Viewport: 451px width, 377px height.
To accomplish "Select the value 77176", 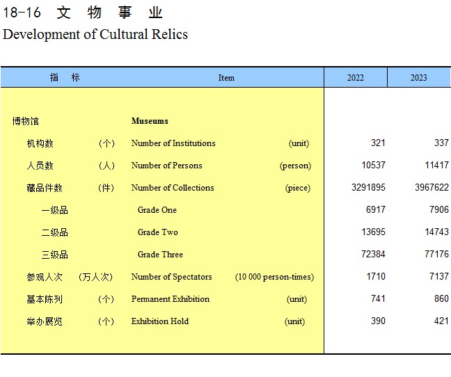I will pos(437,254).
